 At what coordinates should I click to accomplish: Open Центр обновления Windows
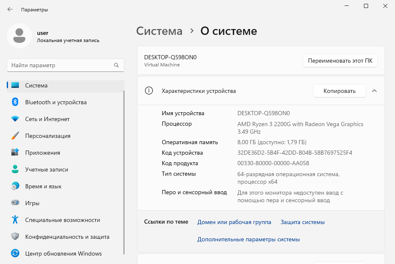click(66, 253)
